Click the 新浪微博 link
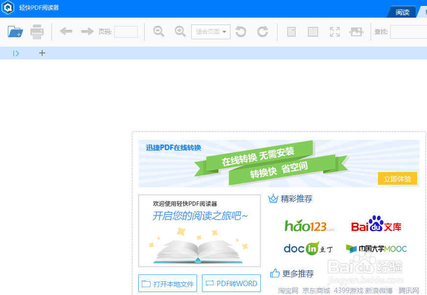This screenshot has width=427, height=295. coord(379,291)
